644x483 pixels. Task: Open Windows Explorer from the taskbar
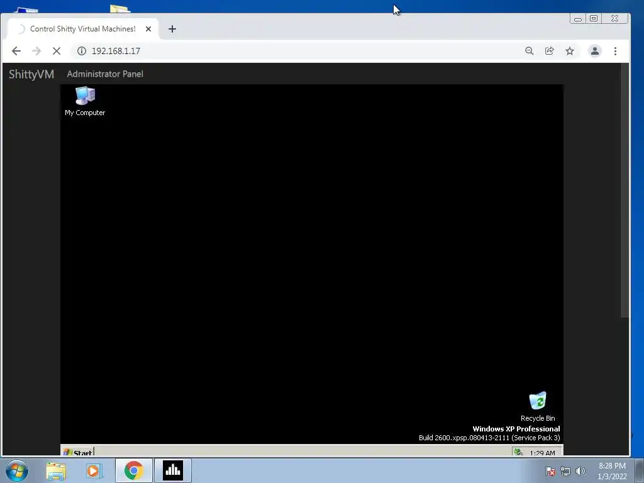(x=56, y=470)
